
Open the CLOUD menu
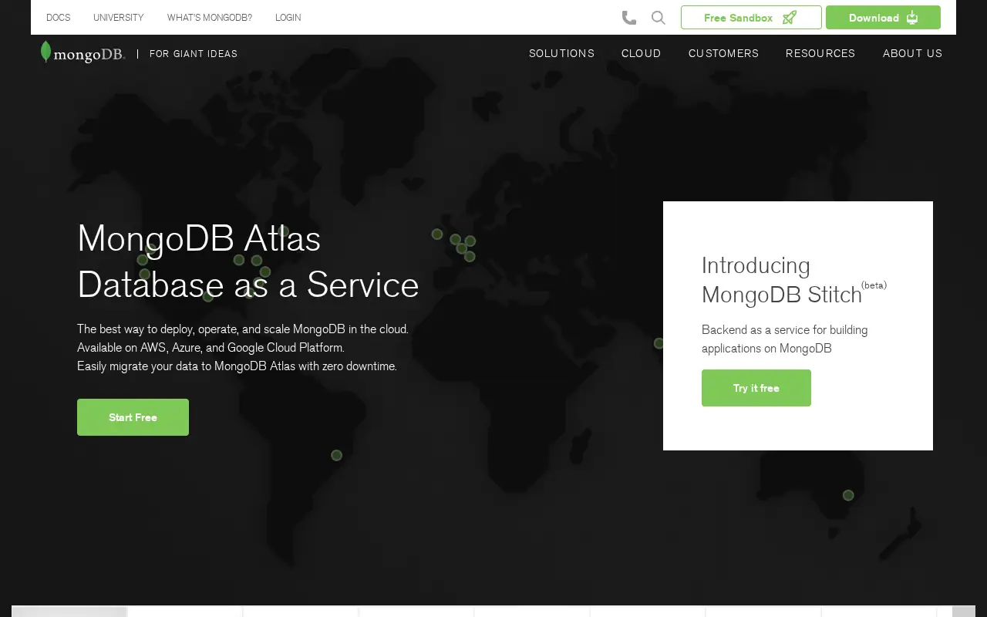click(642, 53)
